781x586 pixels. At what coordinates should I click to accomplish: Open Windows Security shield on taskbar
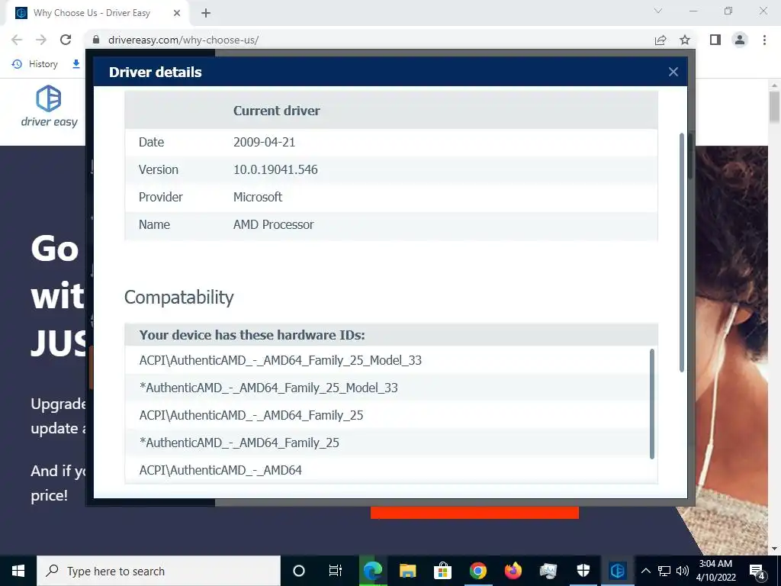pos(583,571)
